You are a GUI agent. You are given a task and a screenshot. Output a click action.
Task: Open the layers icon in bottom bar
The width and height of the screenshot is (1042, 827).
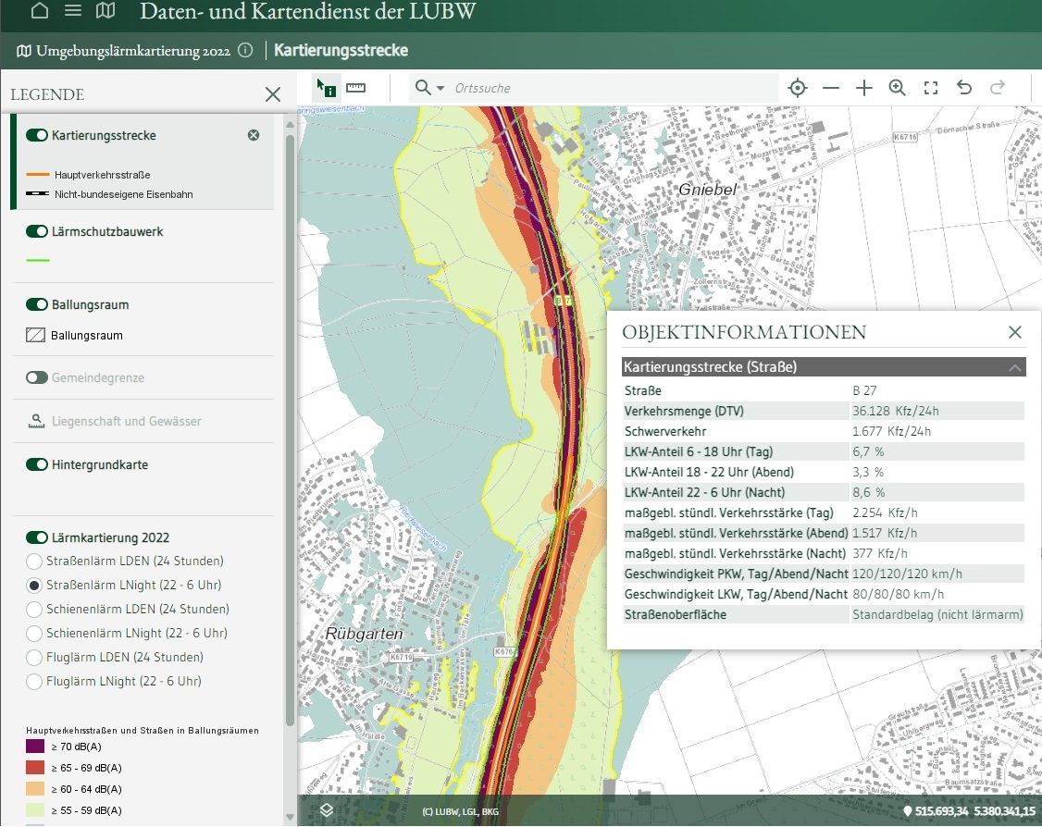coord(327,810)
